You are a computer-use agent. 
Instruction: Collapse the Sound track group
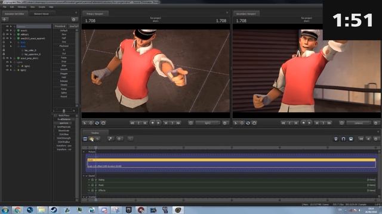tap(84, 176)
